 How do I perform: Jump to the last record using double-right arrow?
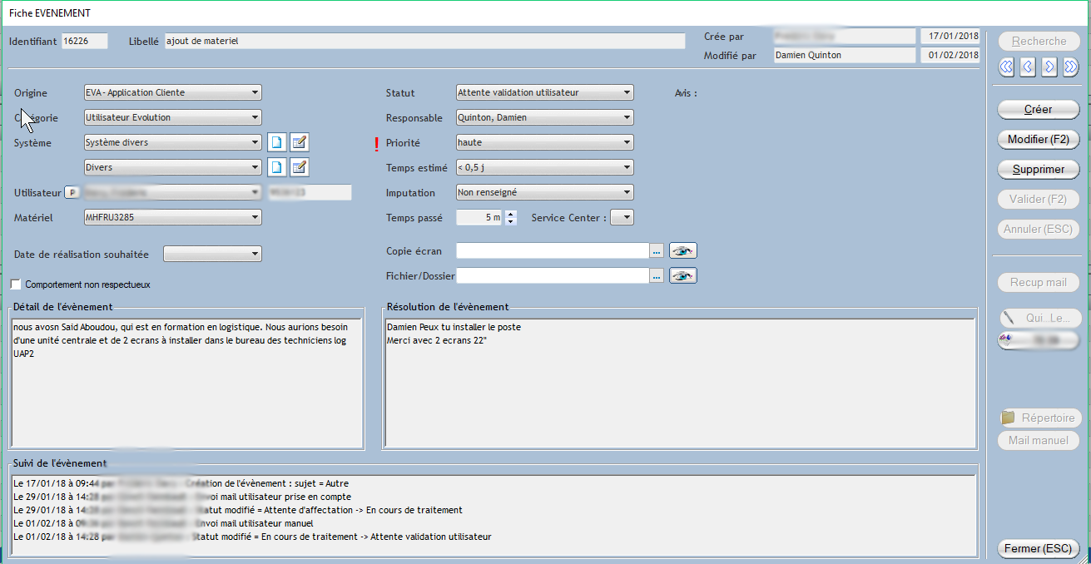[1070, 67]
